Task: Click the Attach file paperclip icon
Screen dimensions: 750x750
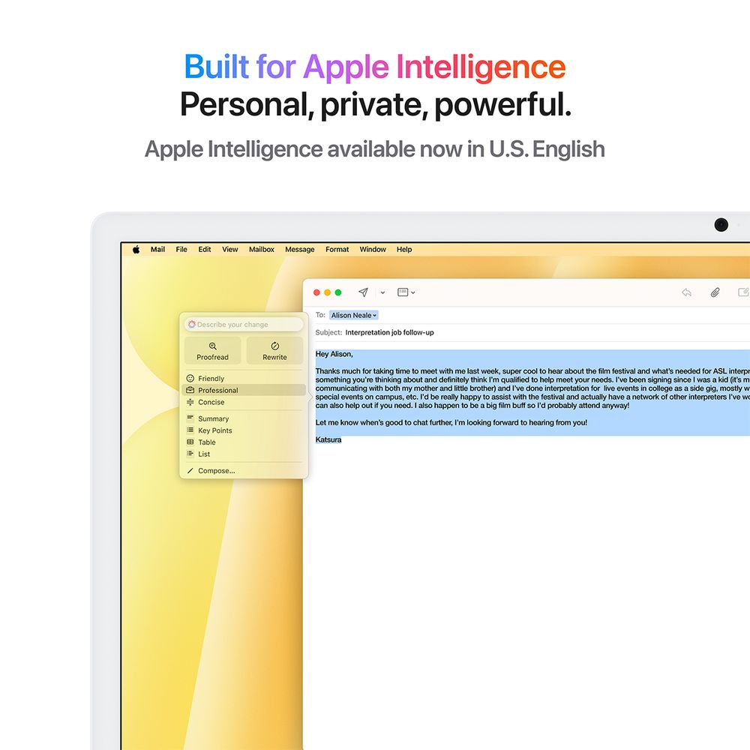Action: coord(715,292)
